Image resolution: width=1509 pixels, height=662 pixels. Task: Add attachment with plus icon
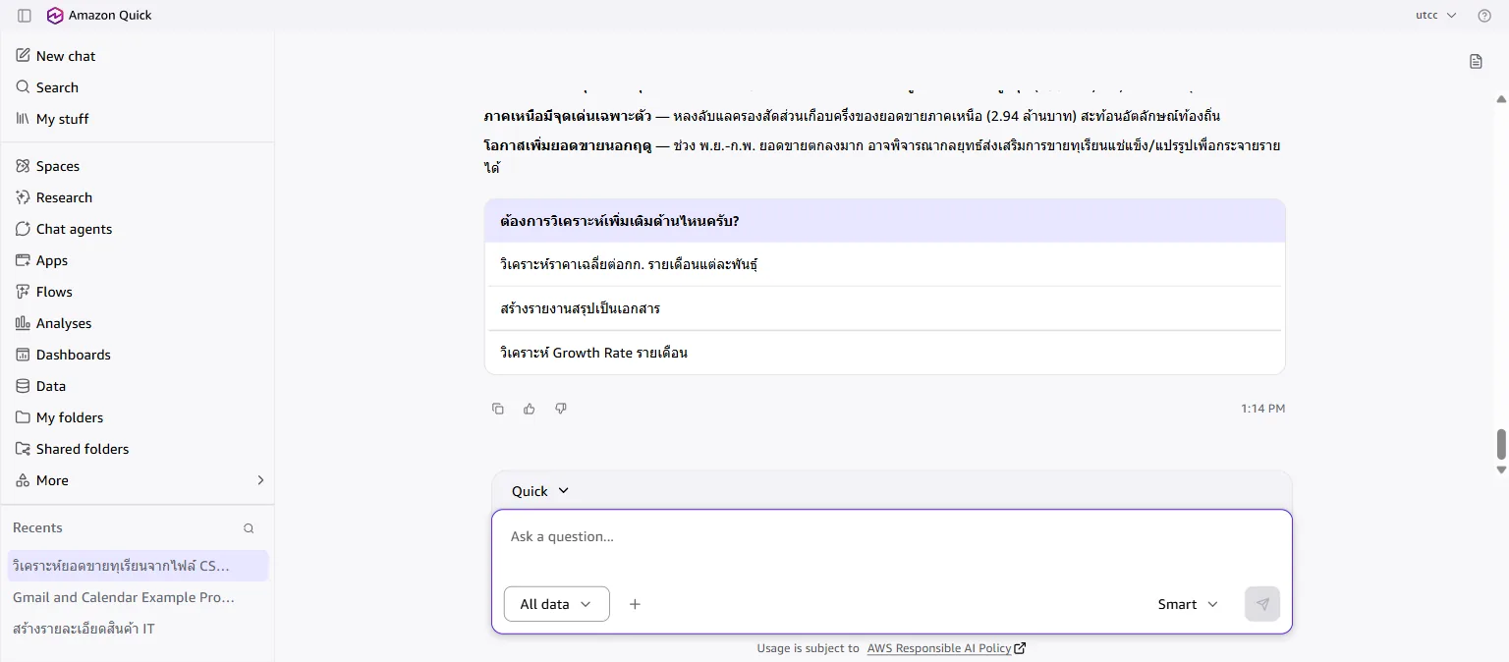coord(635,604)
